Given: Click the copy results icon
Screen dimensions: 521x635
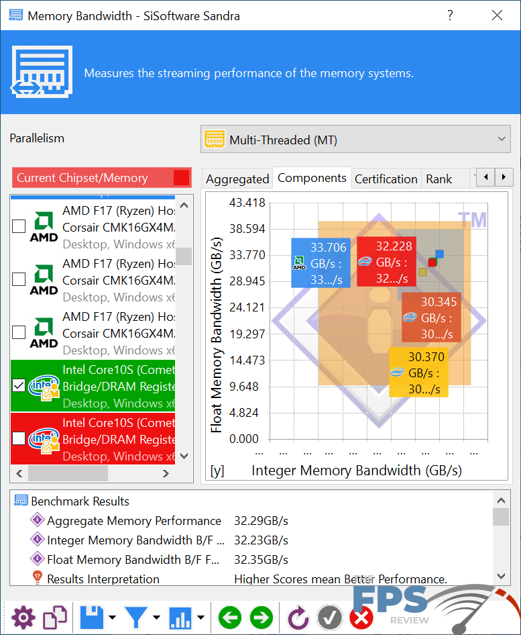Looking at the screenshot, I should coord(55,617).
